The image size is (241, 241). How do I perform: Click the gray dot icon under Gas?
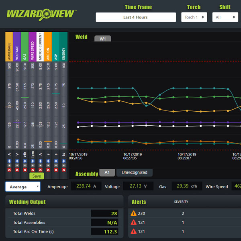pos(25,165)
